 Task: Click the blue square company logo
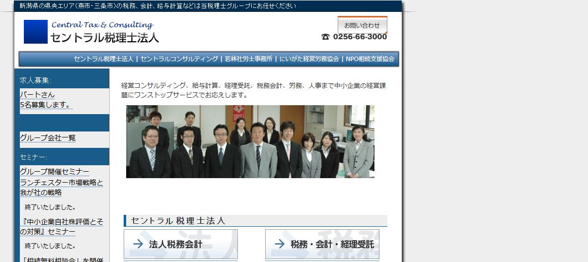(36, 31)
